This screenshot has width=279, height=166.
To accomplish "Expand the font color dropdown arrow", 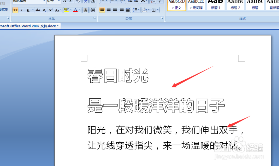I will click(80, 10).
